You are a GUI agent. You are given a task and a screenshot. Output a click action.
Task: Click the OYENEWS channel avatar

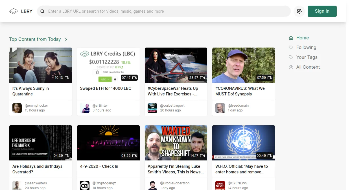[x=220, y=185]
